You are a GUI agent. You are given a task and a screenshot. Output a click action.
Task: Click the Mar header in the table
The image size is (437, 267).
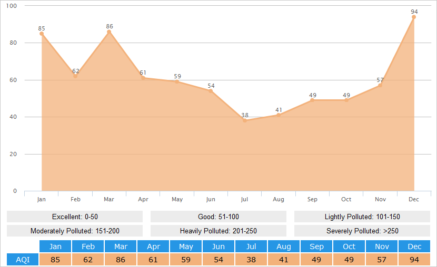(x=121, y=247)
